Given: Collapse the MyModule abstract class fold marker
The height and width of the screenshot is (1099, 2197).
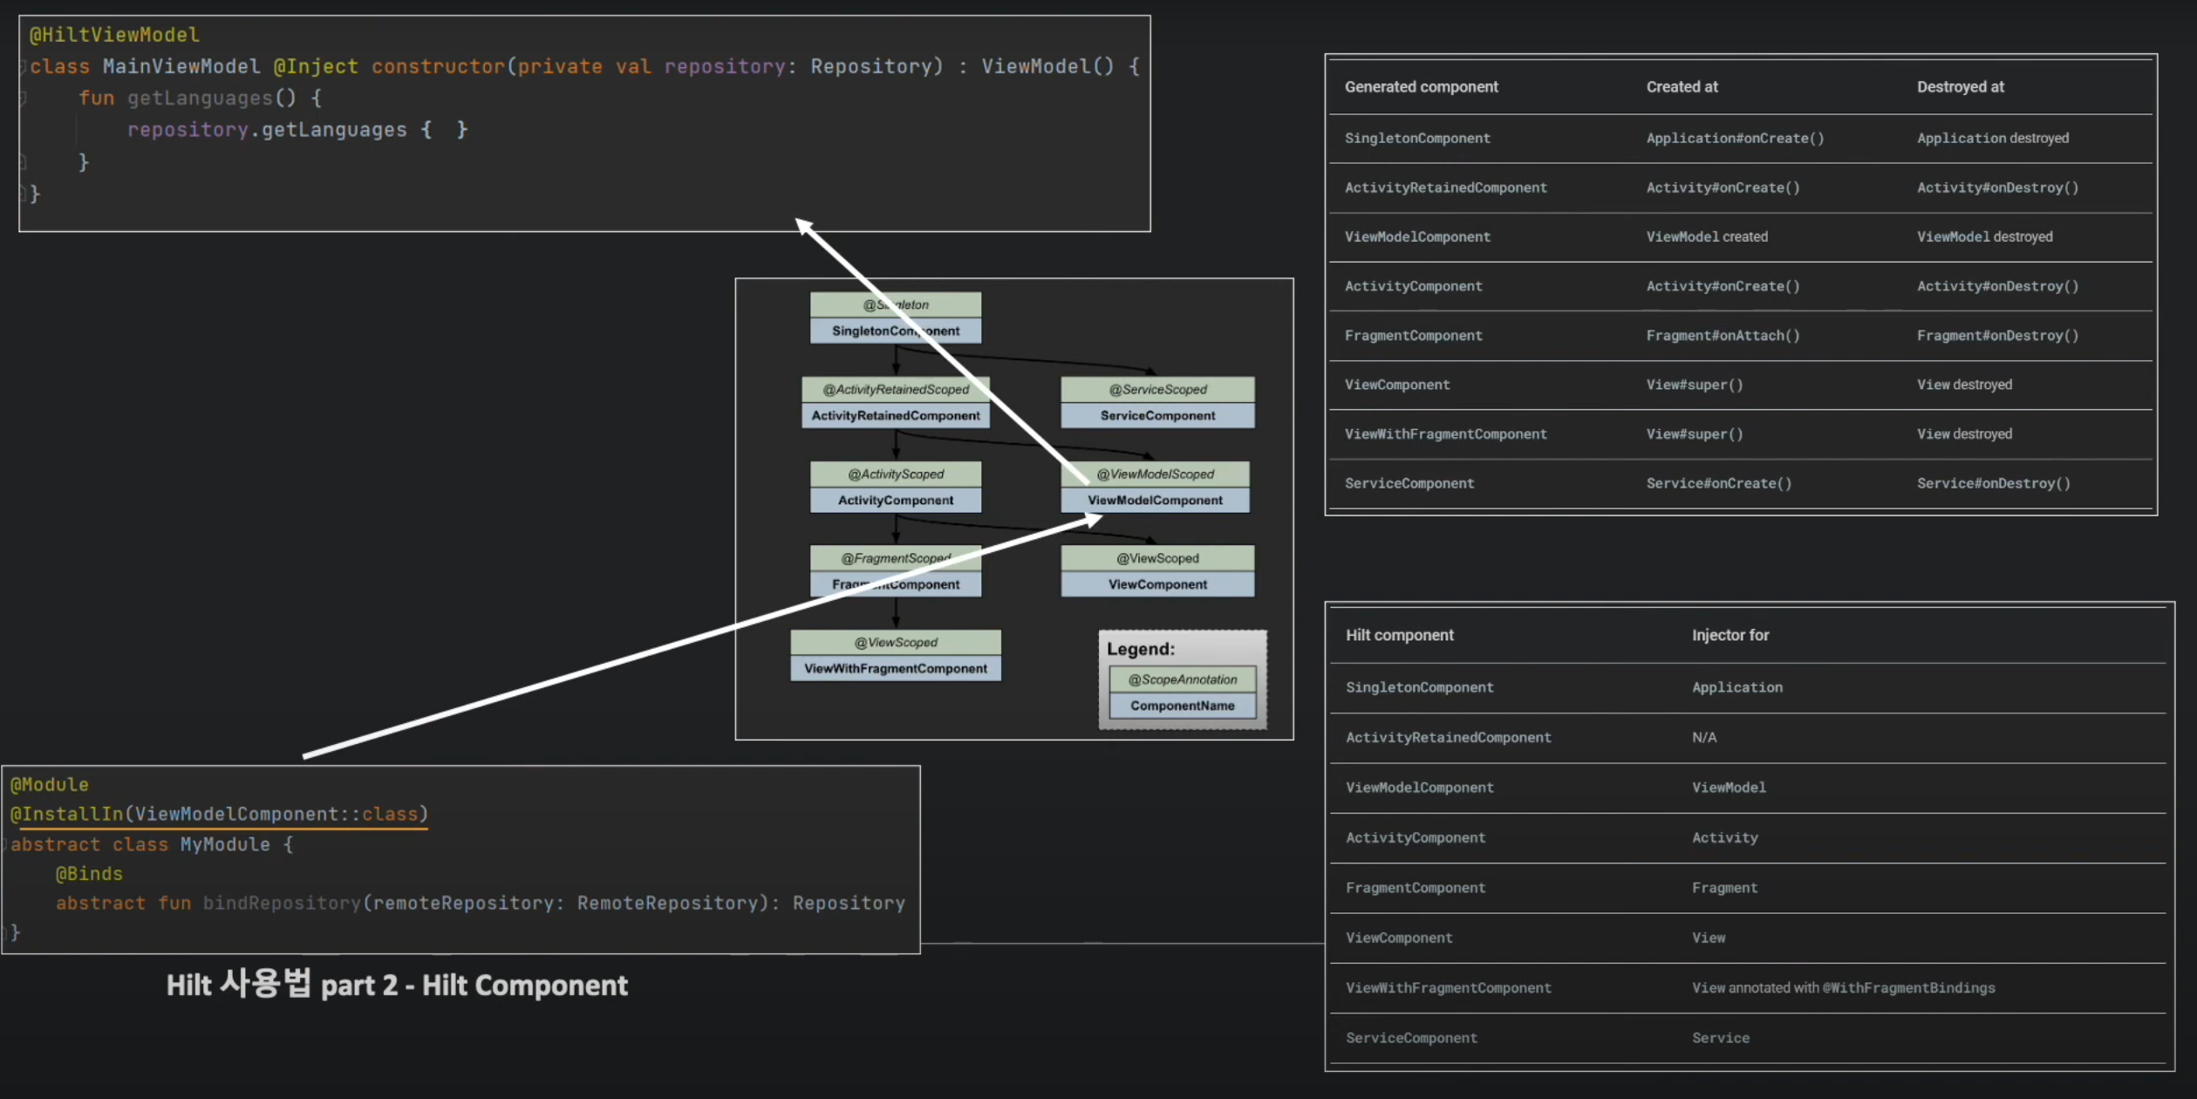Looking at the screenshot, I should point(4,844).
